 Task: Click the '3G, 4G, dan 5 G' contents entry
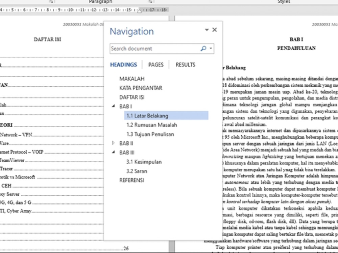click(16, 203)
